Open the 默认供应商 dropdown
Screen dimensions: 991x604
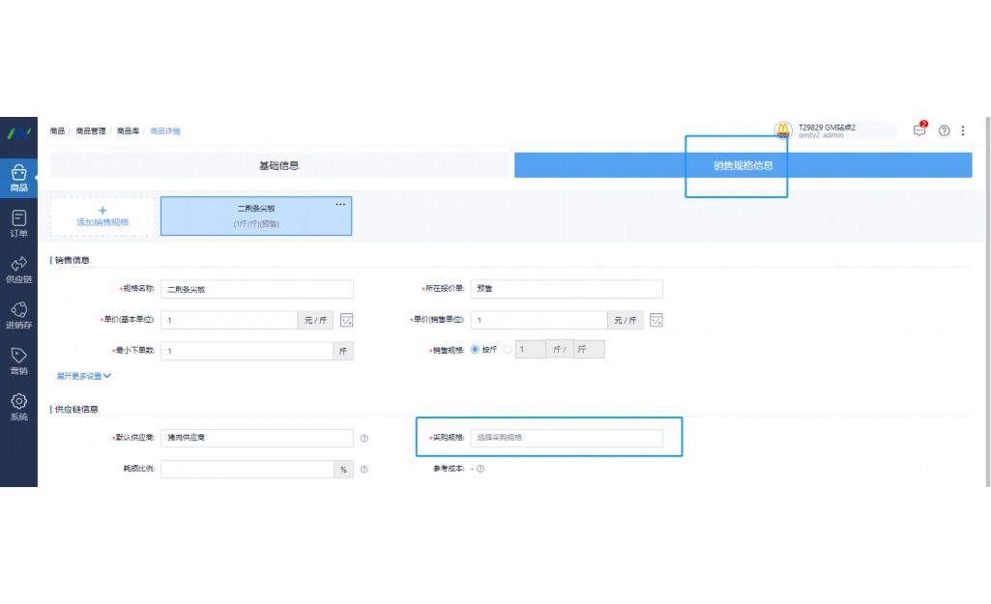click(256, 438)
